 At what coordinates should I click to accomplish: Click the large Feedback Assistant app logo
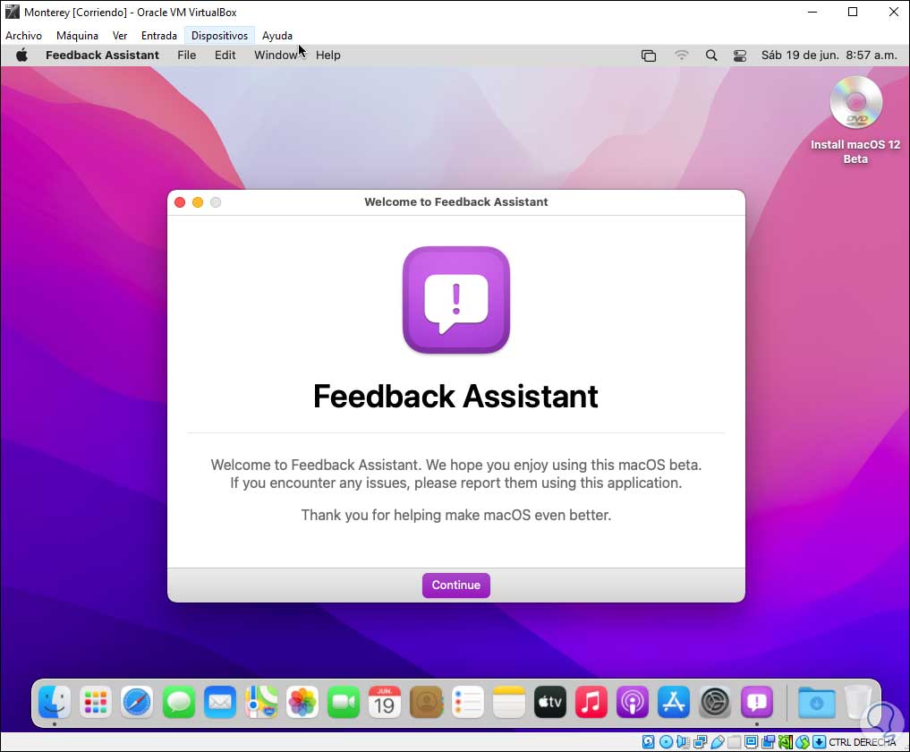pyautogui.click(x=456, y=300)
